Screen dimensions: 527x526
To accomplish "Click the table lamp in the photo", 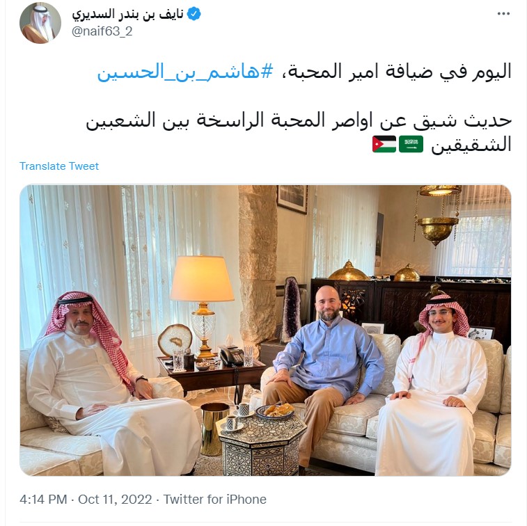I will (203, 305).
